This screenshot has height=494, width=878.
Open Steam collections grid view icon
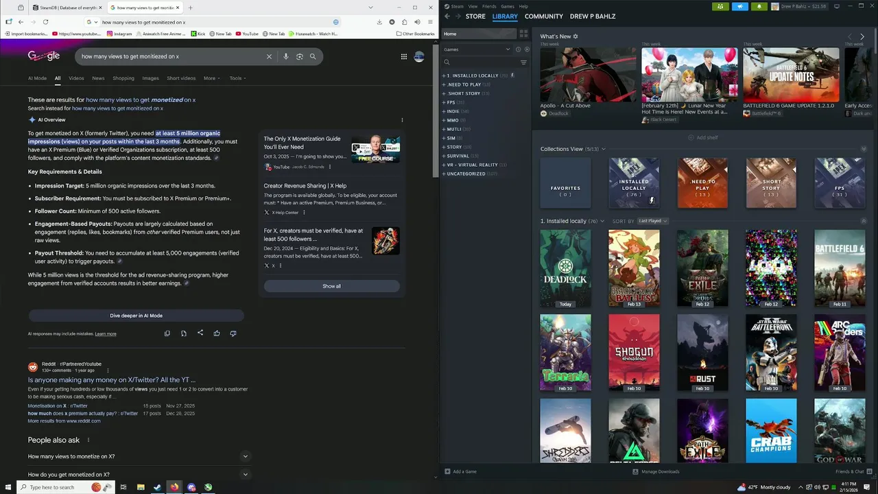click(523, 34)
